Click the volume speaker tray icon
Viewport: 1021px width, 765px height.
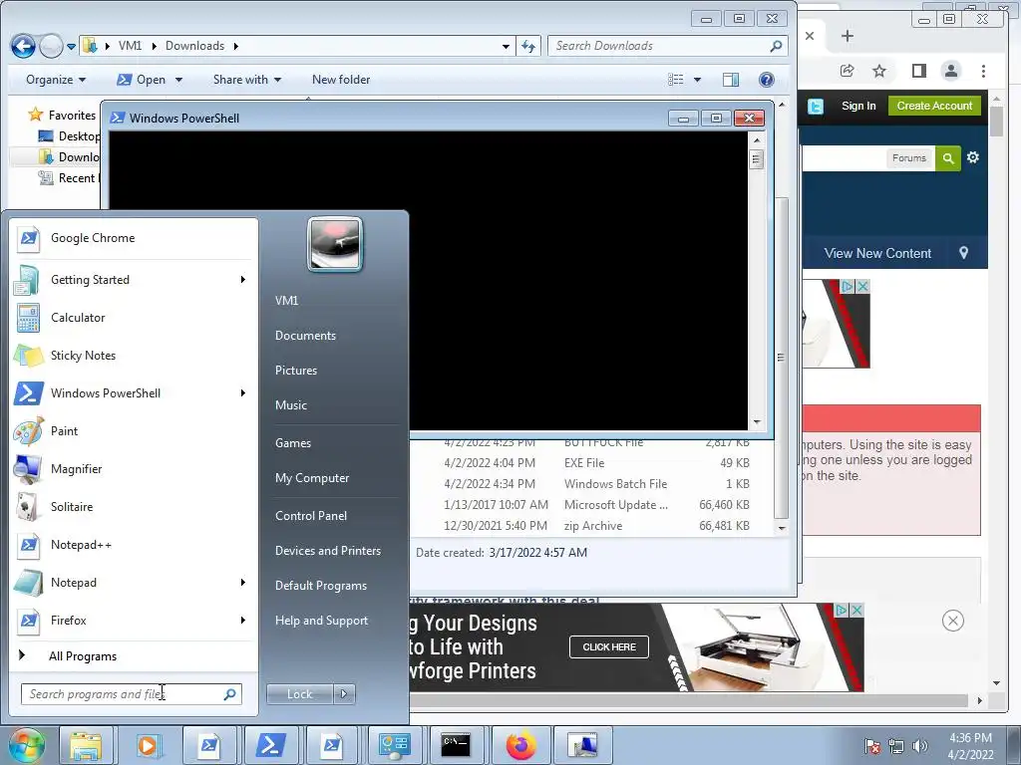click(920, 746)
